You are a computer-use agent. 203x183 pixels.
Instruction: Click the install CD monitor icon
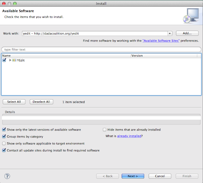pos(190,16)
